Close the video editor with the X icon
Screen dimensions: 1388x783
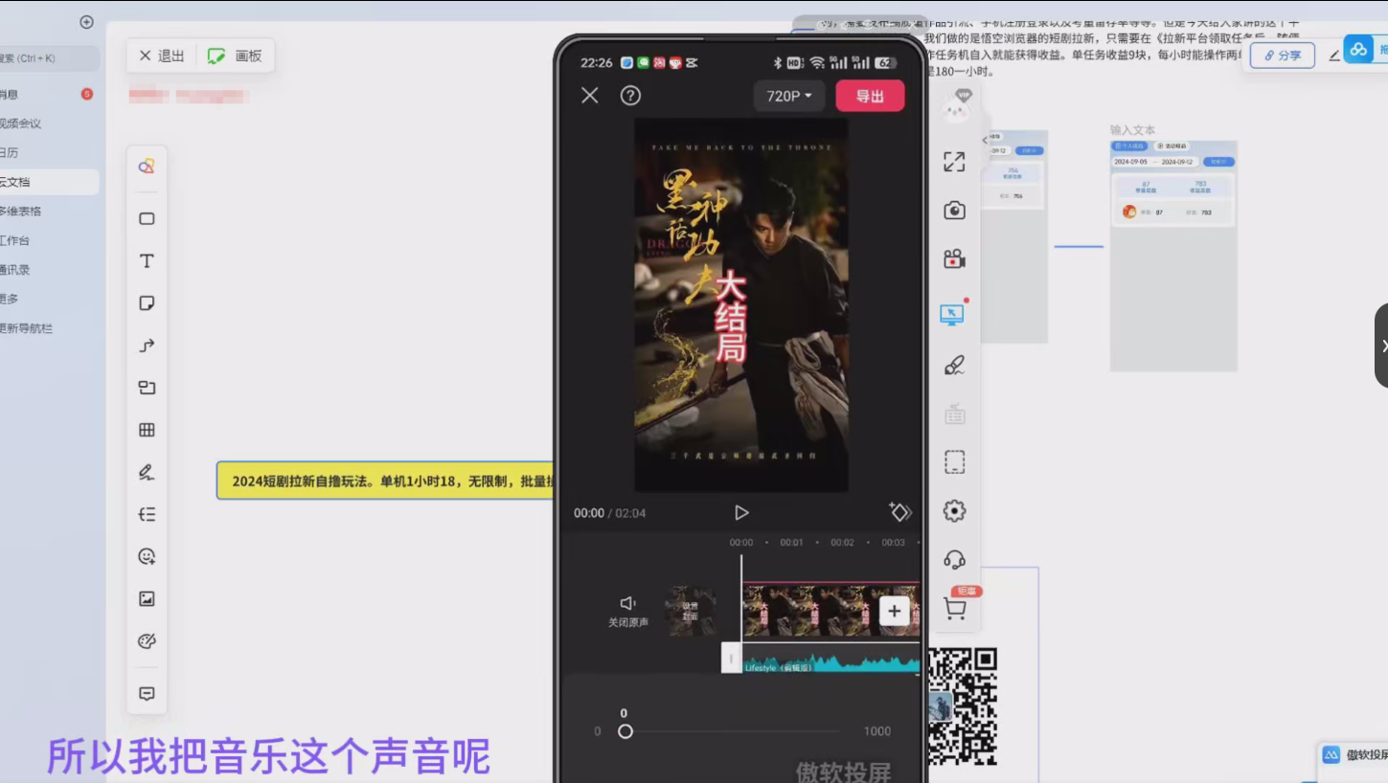click(x=590, y=95)
